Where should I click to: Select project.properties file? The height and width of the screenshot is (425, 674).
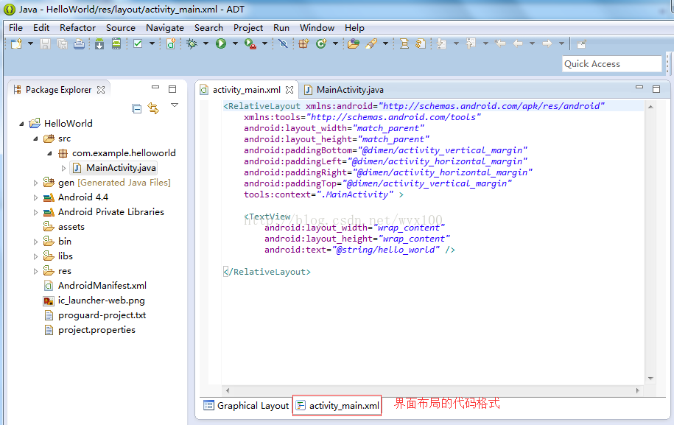tap(90, 330)
